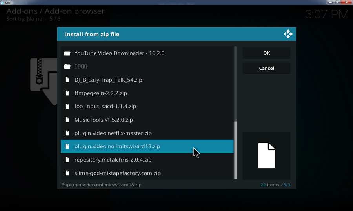The height and width of the screenshot is (211, 353).
Task: Click the Sort by: Name label
Action: (x=24, y=19)
